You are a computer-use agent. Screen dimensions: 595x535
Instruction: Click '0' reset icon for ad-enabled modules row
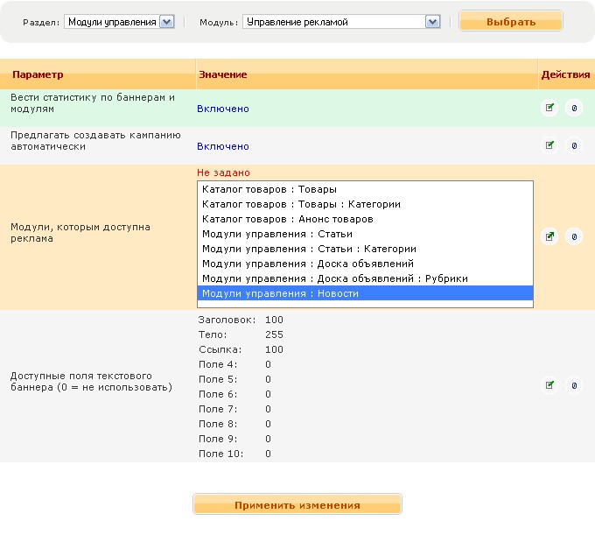[574, 236]
